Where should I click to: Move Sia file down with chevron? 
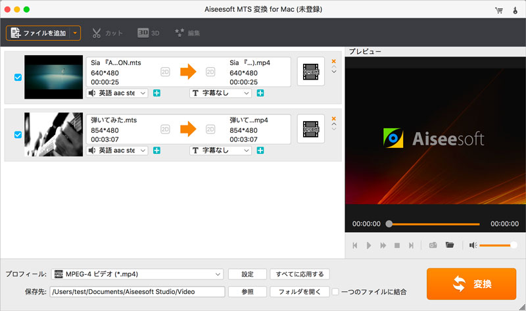coord(334,72)
